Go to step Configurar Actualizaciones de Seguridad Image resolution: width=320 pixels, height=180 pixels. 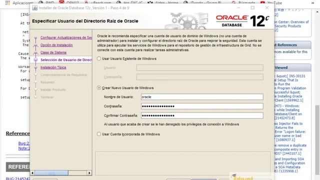66,37
